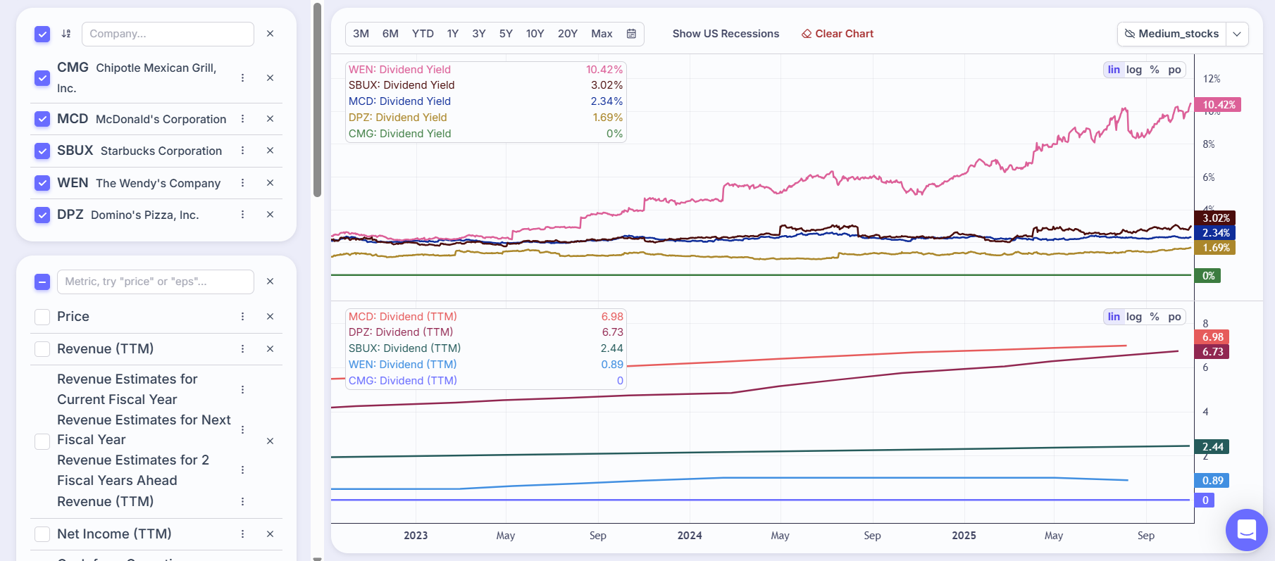This screenshot has height=561, width=1275.
Task: Open options menu for SBUX Starbucks row
Action: click(x=242, y=151)
